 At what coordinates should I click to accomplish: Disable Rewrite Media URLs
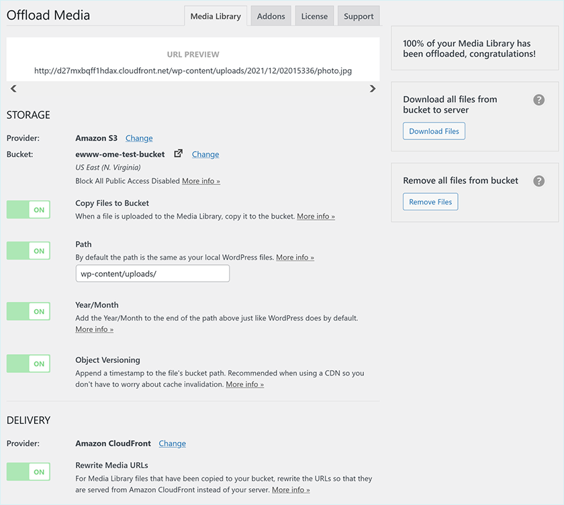click(28, 471)
